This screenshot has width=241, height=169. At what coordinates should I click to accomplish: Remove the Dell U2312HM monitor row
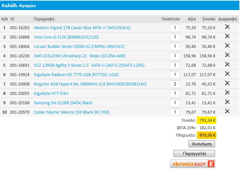pos(227,55)
